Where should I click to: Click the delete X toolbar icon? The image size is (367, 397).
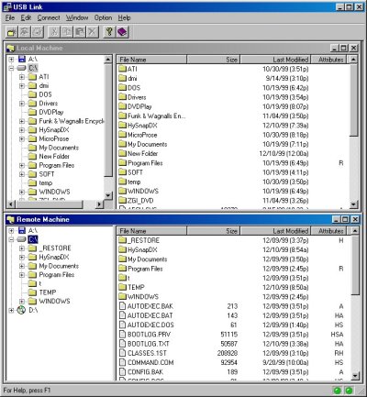93,32
